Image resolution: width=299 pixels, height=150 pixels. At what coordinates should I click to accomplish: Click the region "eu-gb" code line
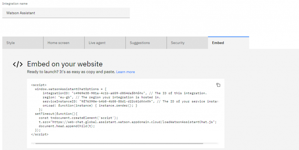click(x=101, y=97)
